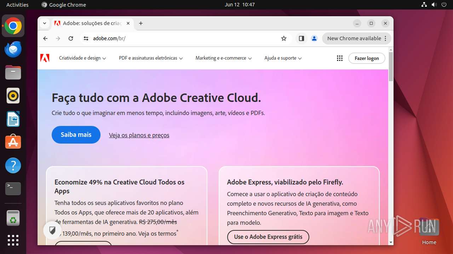
Task: Expand Marketing e e-commerce menu
Action: coord(224,58)
